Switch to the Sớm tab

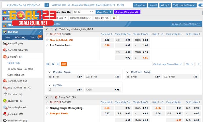(x=7, y=37)
